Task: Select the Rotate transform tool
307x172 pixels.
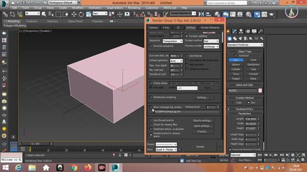Action: click(x=81, y=14)
